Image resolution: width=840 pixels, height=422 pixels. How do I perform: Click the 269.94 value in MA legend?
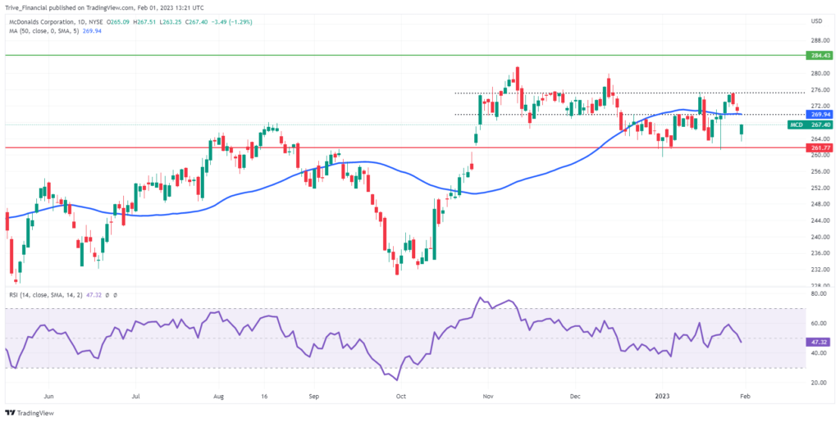coord(90,31)
